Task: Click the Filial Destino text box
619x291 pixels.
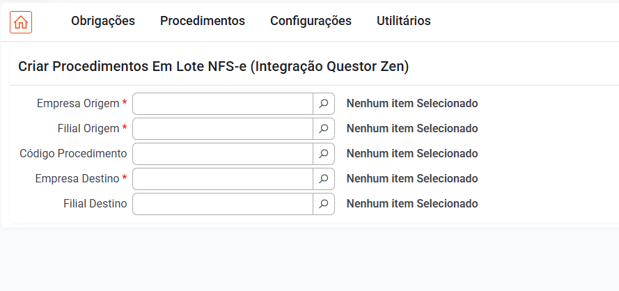Action: pyautogui.click(x=223, y=204)
